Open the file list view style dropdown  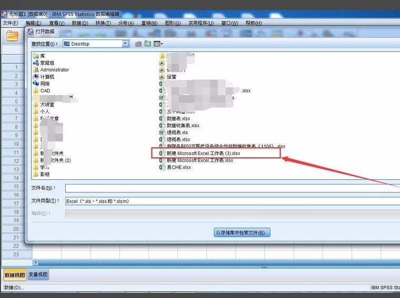coord(158,44)
